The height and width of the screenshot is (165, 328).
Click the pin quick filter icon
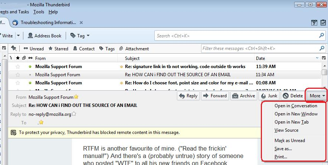click(14, 48)
